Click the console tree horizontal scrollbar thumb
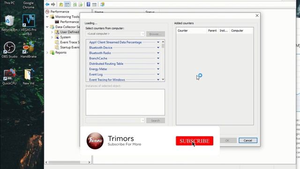 (64, 162)
